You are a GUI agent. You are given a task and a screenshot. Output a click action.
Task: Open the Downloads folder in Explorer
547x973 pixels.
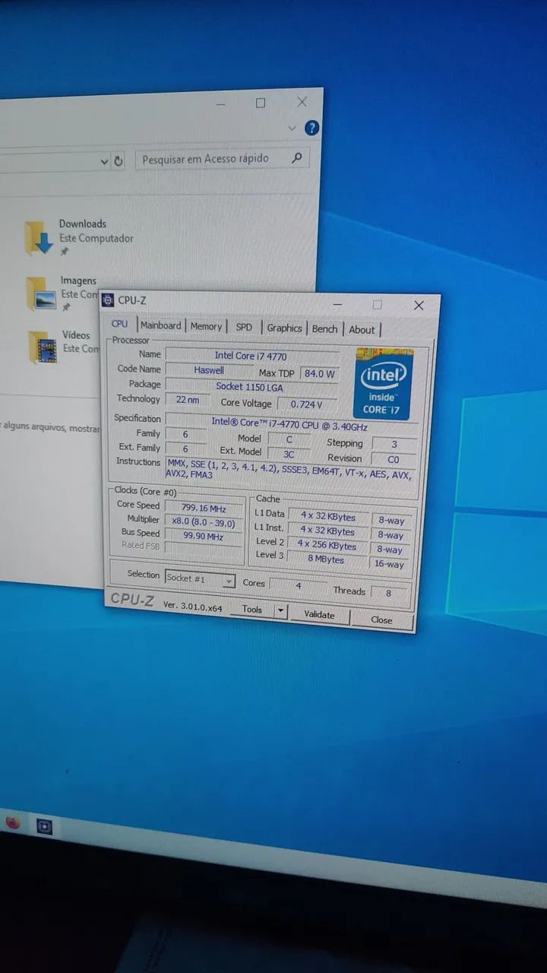click(40, 237)
